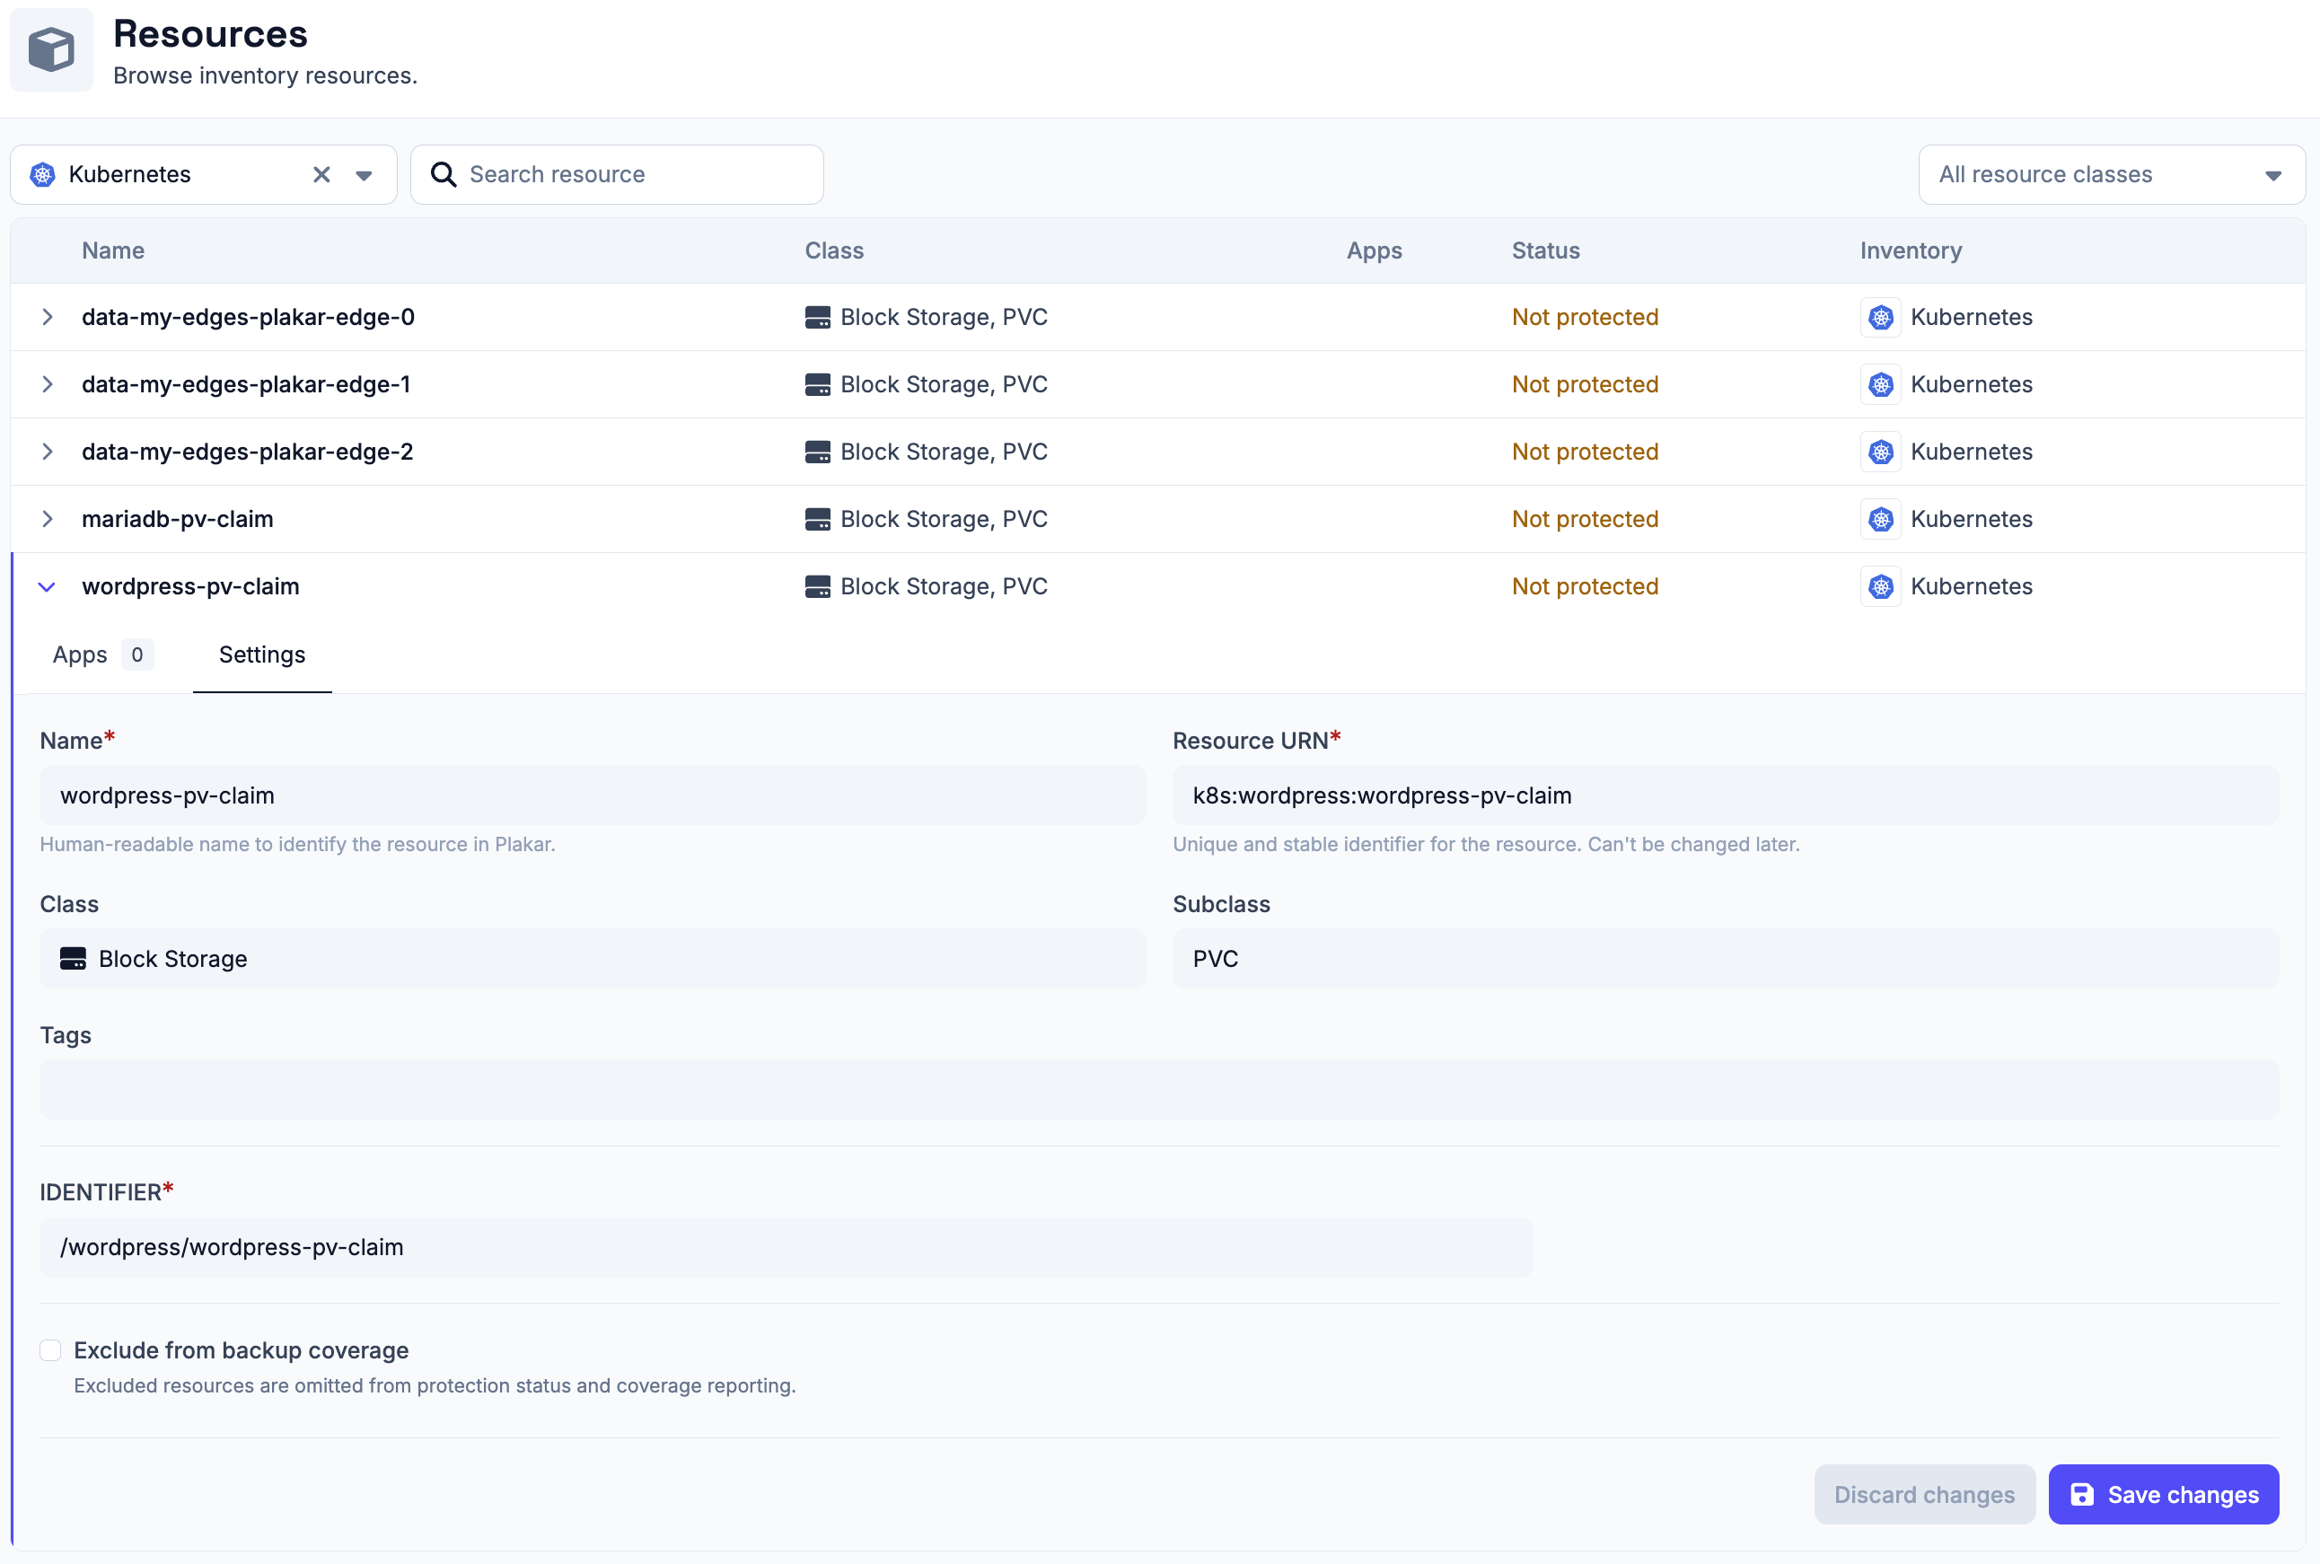Click the save disk icon
Screen dimensions: 2320x1564
(2081, 1494)
